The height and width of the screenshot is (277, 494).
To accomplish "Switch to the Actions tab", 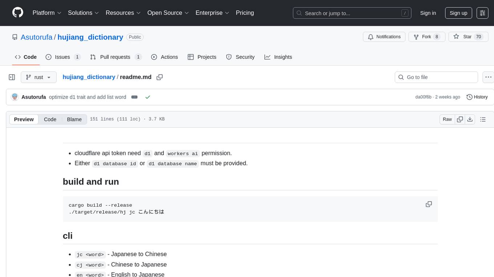I will coord(165,57).
